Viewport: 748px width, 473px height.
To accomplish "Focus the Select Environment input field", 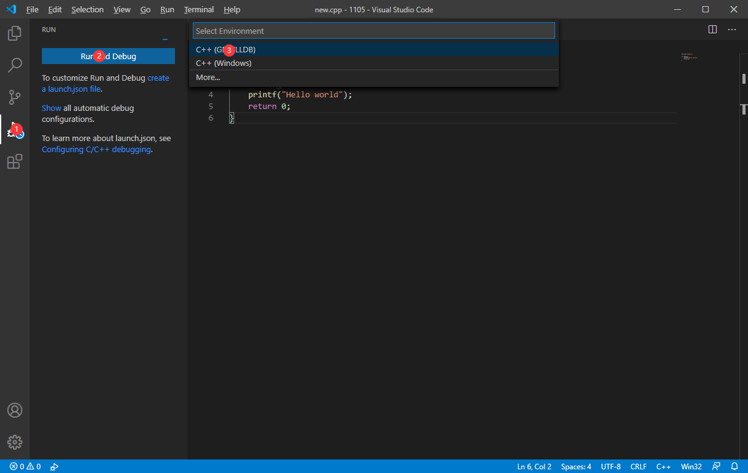I will click(x=374, y=31).
